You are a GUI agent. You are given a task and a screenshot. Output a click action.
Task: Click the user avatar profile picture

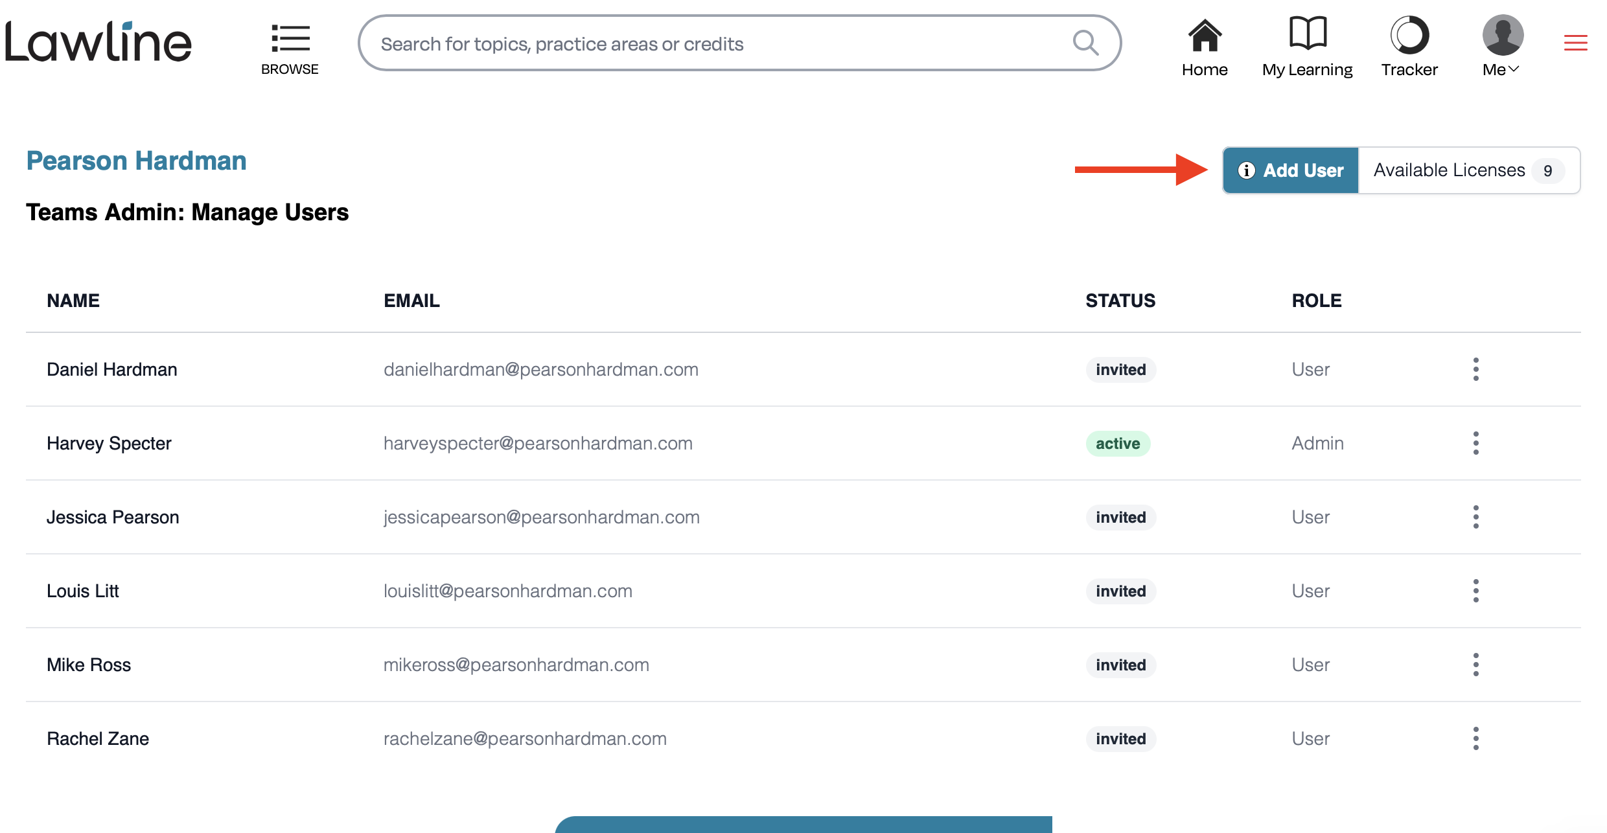click(1503, 35)
